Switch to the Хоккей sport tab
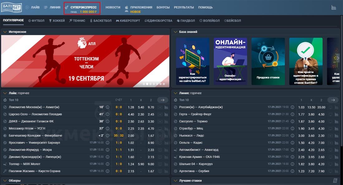The height and width of the screenshot is (185, 343). tap(57, 21)
